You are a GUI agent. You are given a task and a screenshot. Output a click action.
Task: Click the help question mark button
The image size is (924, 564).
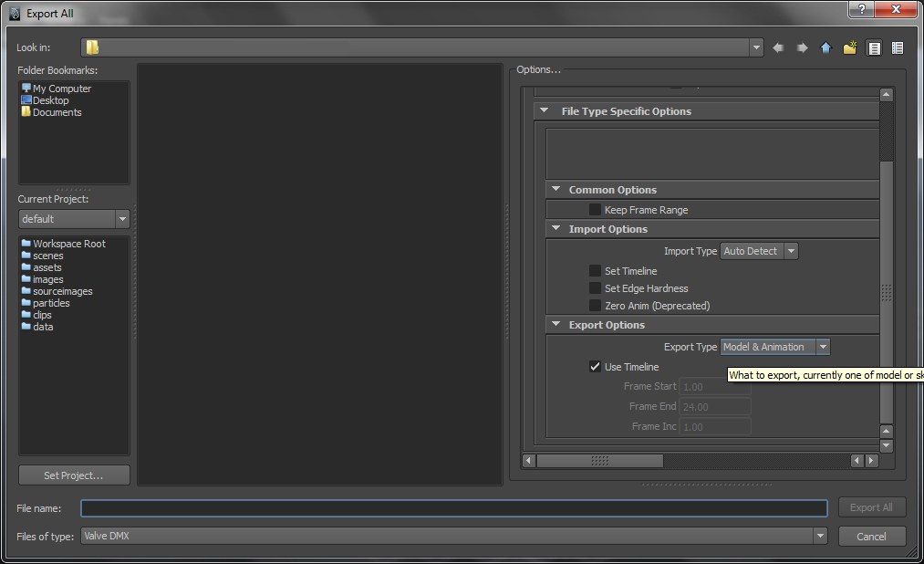[x=861, y=9]
